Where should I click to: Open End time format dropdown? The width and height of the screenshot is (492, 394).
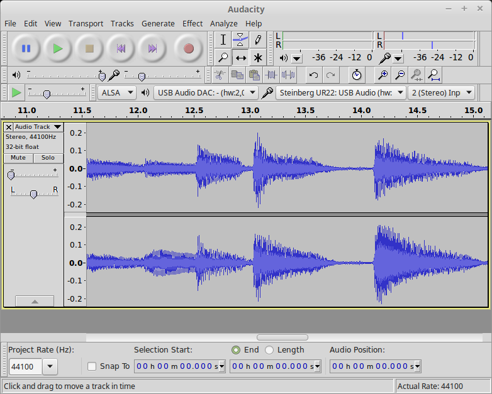(x=318, y=366)
